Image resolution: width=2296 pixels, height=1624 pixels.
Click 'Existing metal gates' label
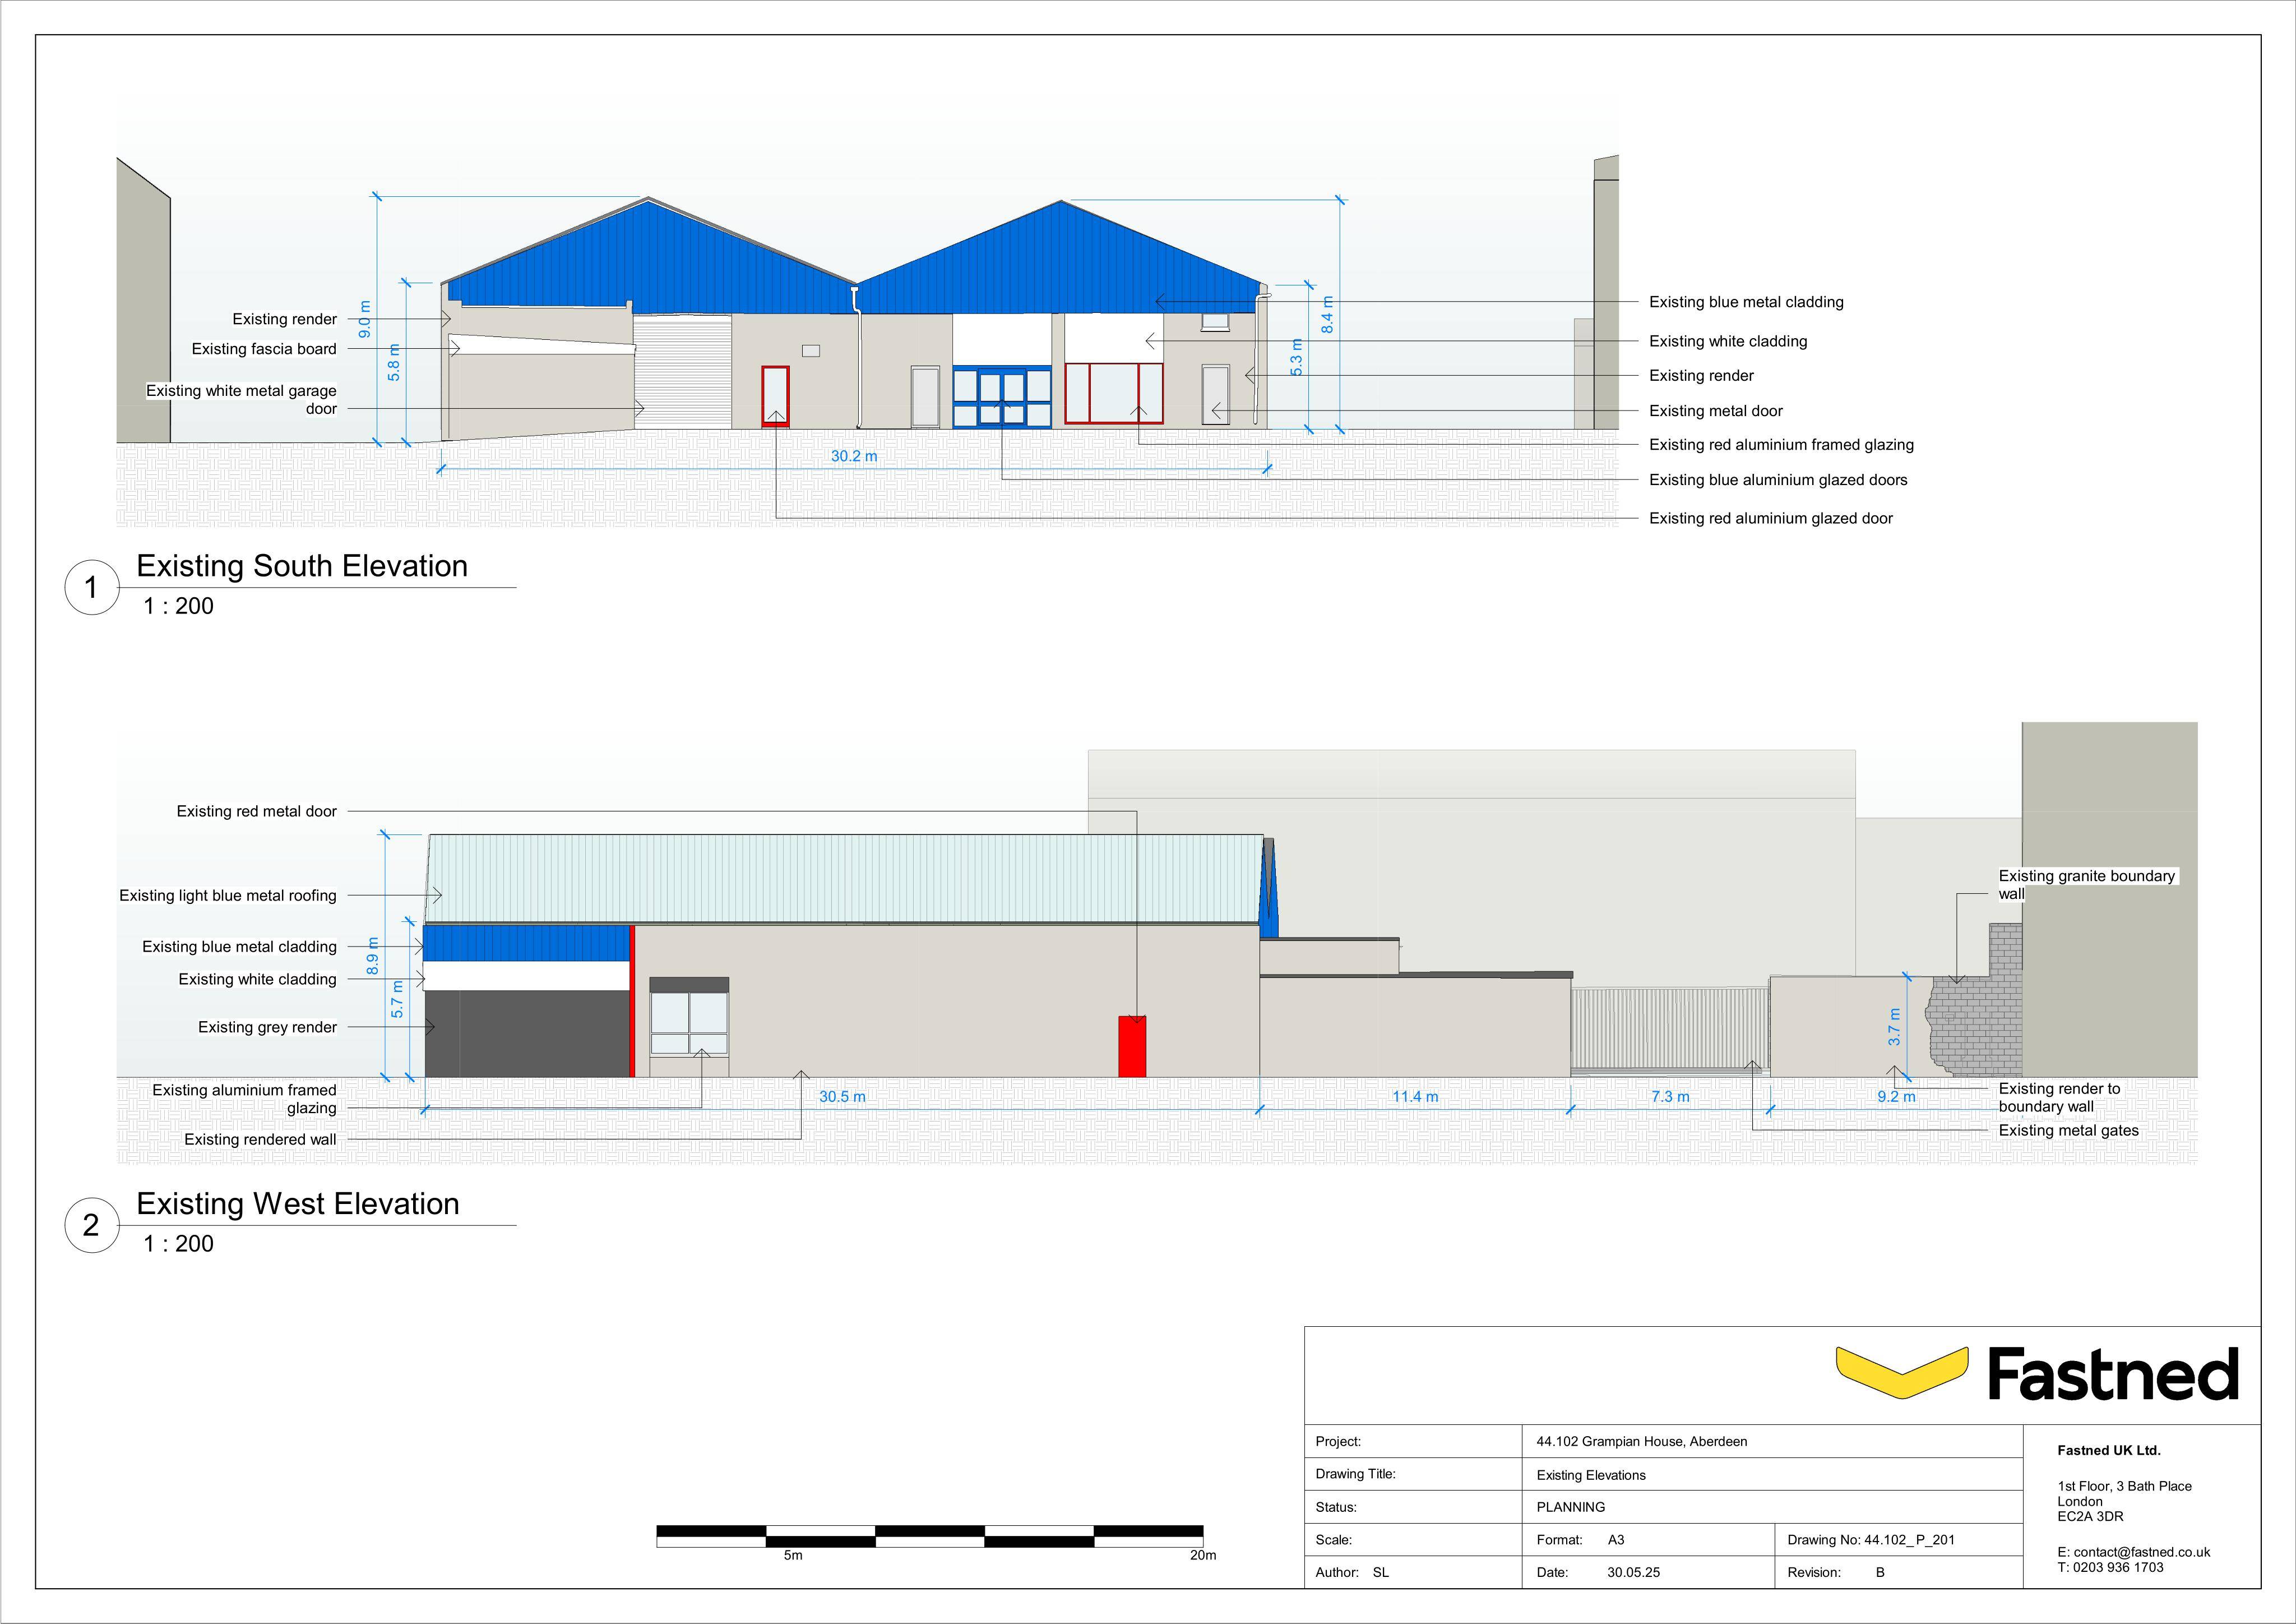[x=2068, y=1131]
